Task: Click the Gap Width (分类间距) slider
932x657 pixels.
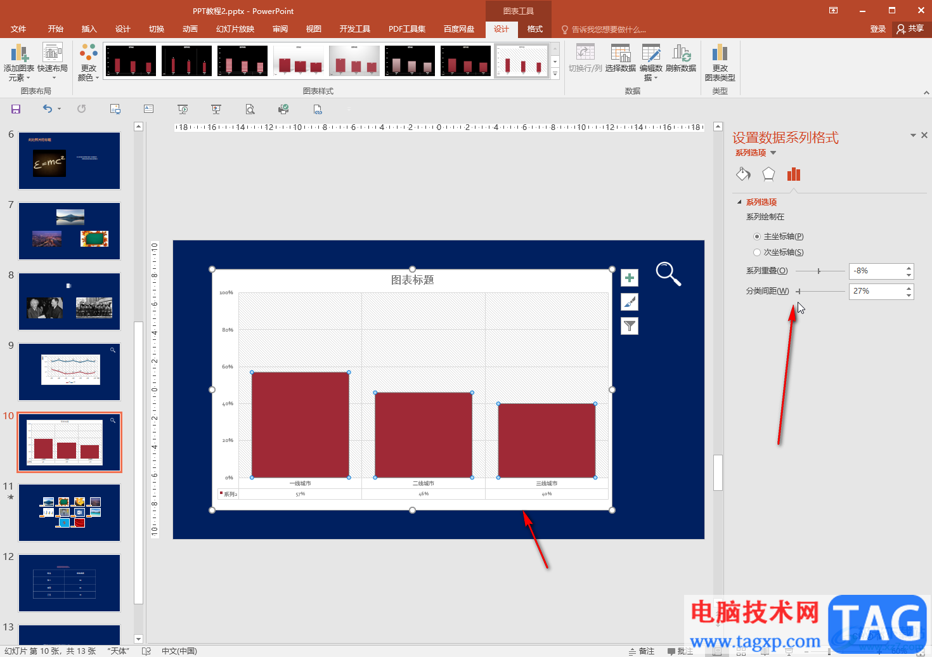Action: coord(820,291)
